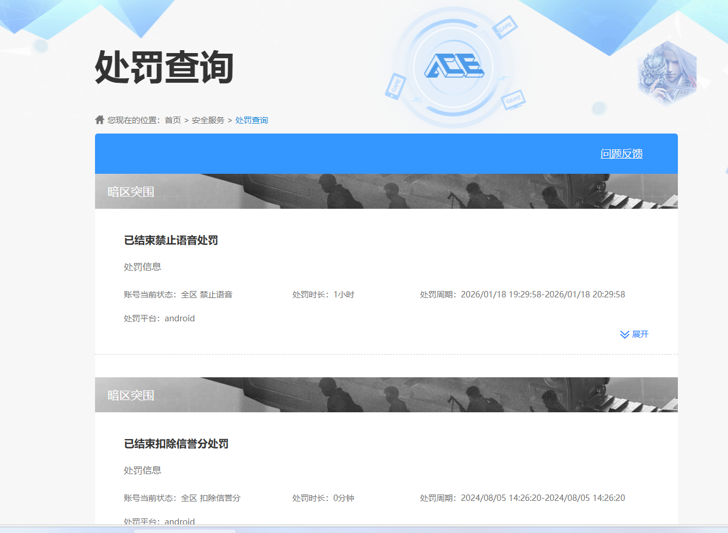This screenshot has height=533, width=728.
Task: Click 处罚平台：android under 禁止语音处罚
Action: [x=159, y=318]
